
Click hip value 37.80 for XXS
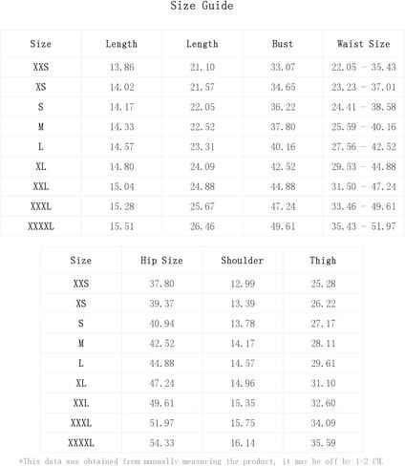pos(162,284)
